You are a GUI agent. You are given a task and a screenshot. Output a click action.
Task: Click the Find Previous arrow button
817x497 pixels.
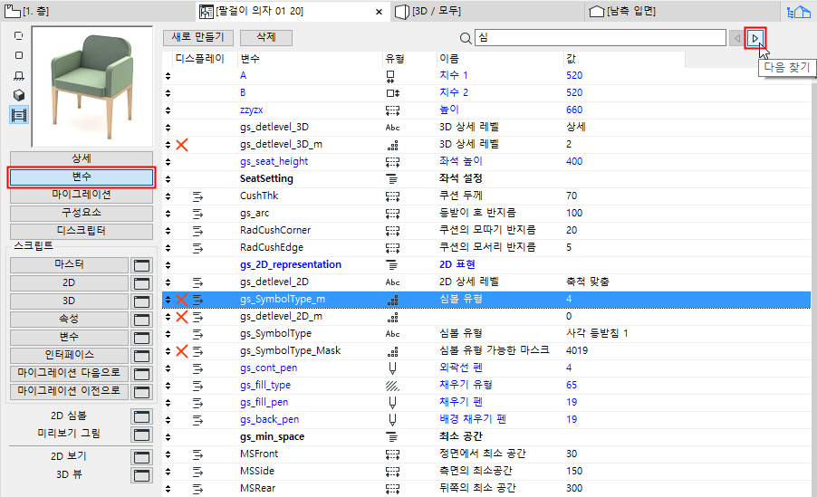pos(736,38)
